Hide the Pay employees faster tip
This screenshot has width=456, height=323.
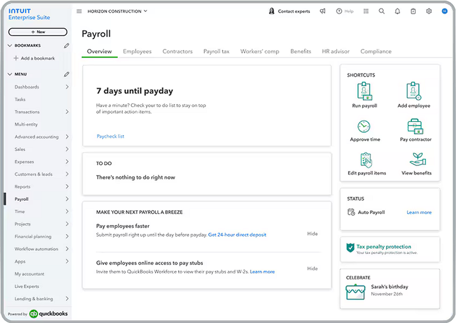click(312, 234)
